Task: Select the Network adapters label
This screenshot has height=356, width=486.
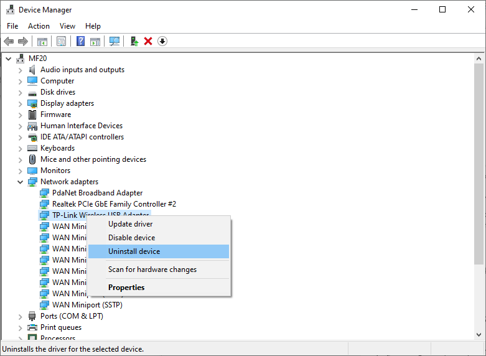Action: point(70,182)
